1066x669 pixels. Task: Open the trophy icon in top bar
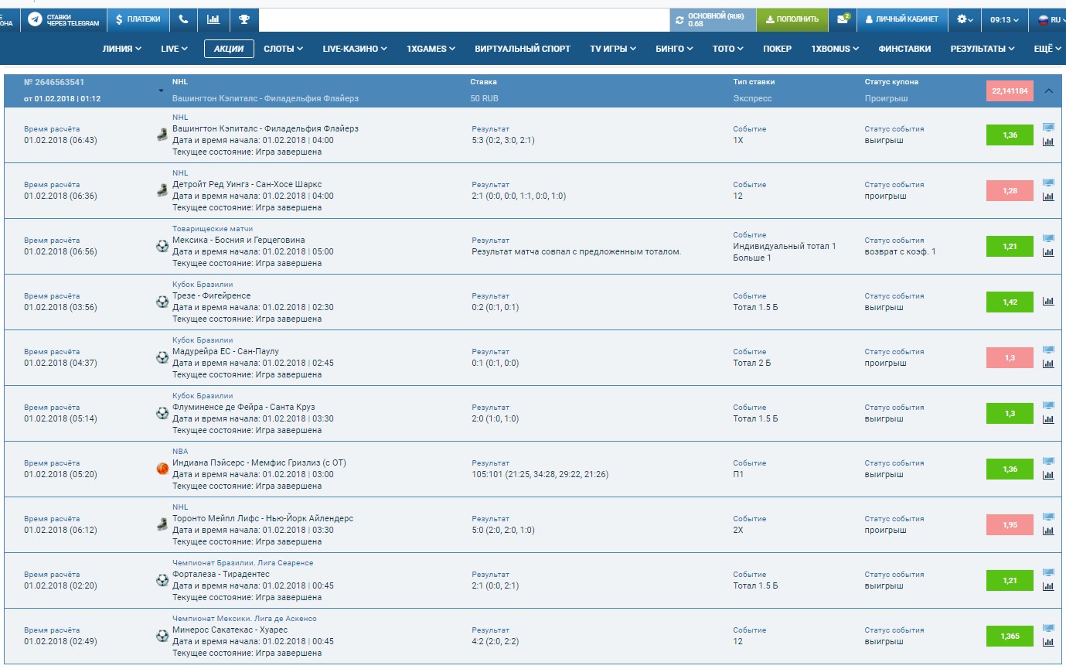click(244, 19)
